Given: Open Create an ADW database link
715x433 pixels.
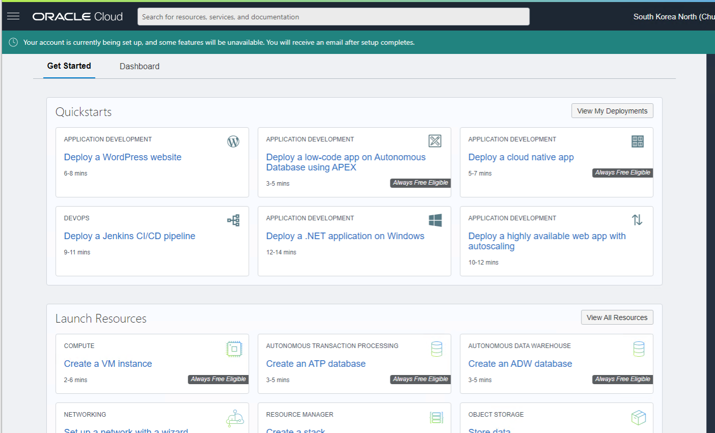Looking at the screenshot, I should pos(520,364).
